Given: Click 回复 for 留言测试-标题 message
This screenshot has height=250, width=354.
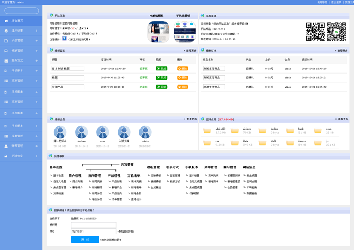Looking at the screenshot, I should point(162,69).
